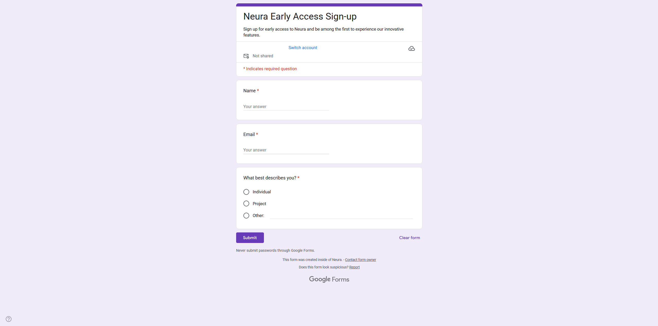Click the Other option text field
Image resolution: width=658 pixels, height=326 pixels.
click(341, 215)
